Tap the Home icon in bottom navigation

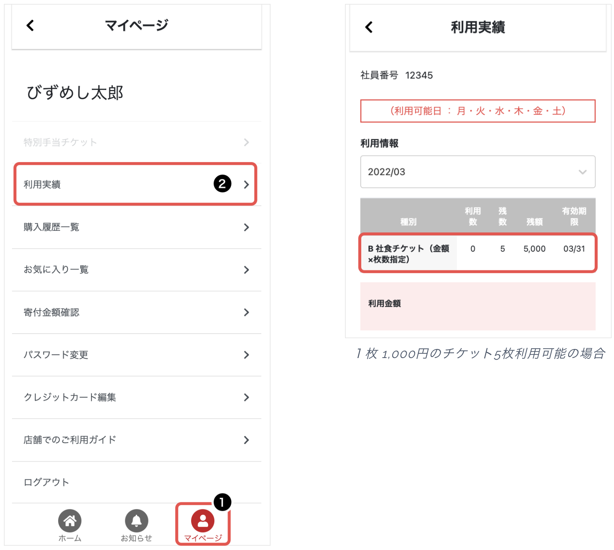pos(70,521)
